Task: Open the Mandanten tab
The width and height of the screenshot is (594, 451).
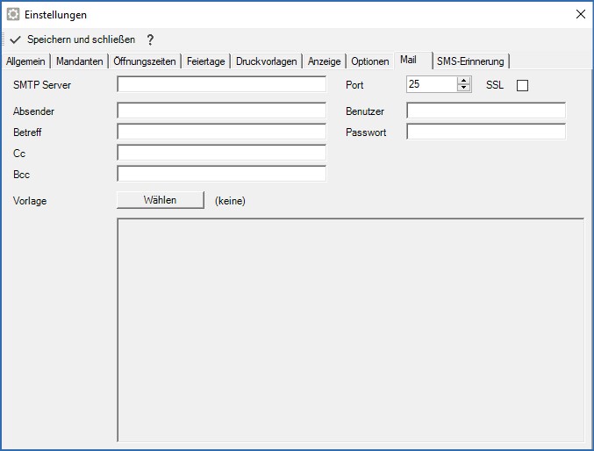Action: (80, 61)
